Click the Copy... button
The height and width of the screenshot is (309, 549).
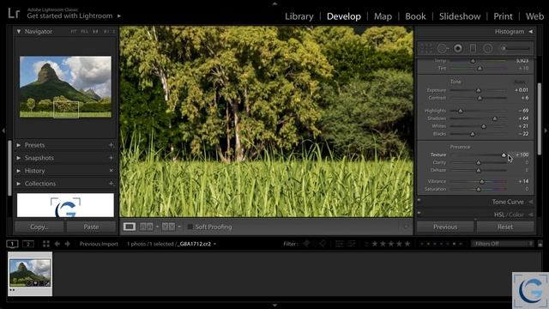click(x=39, y=227)
